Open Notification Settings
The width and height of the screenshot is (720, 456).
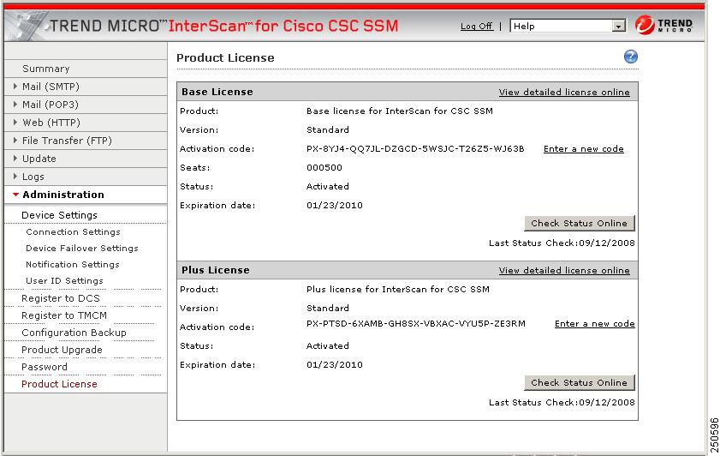[x=73, y=264]
